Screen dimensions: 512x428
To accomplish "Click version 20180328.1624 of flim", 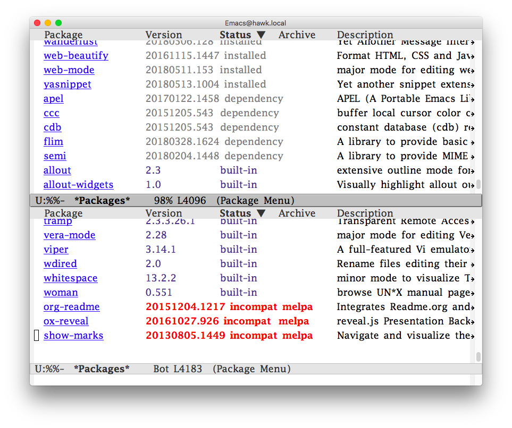I will [x=182, y=142].
